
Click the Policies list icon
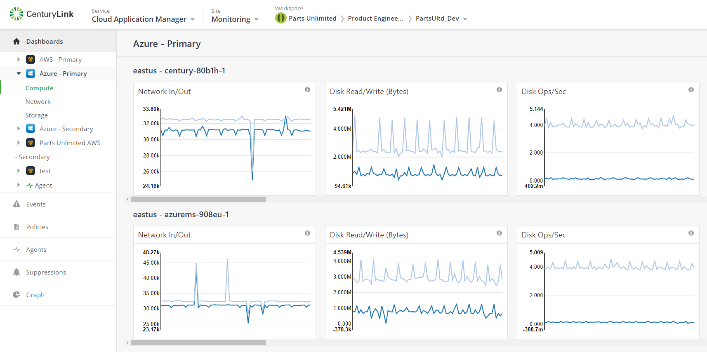tap(16, 227)
